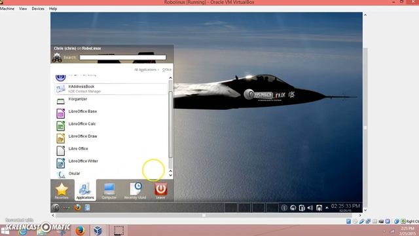
Task: Click the Office breadcrumb link
Action: tap(167, 69)
